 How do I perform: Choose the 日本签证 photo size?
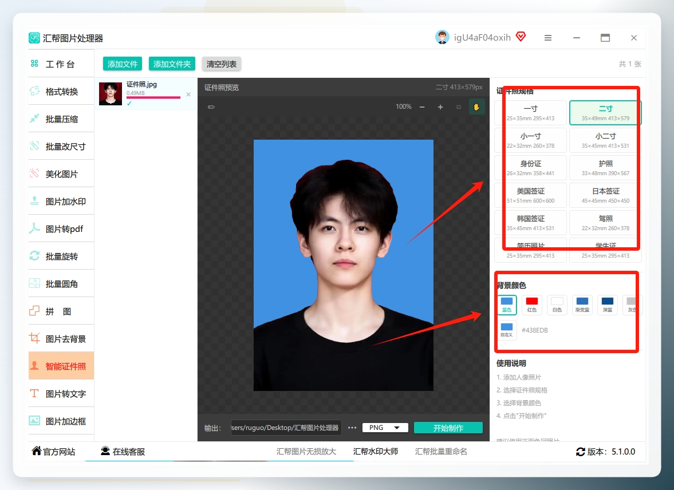pyautogui.click(x=605, y=195)
